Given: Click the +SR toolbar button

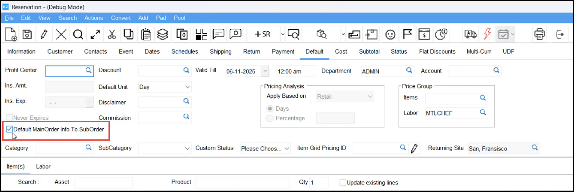Looking at the screenshot, I should pos(262,34).
